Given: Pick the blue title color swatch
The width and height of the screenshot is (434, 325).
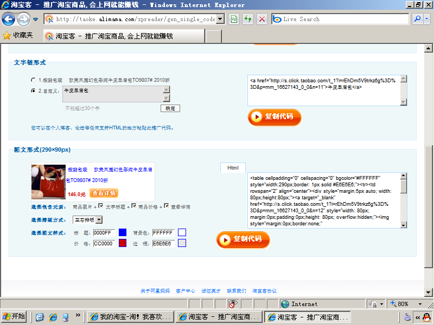Looking at the screenshot, I should pos(123,232).
